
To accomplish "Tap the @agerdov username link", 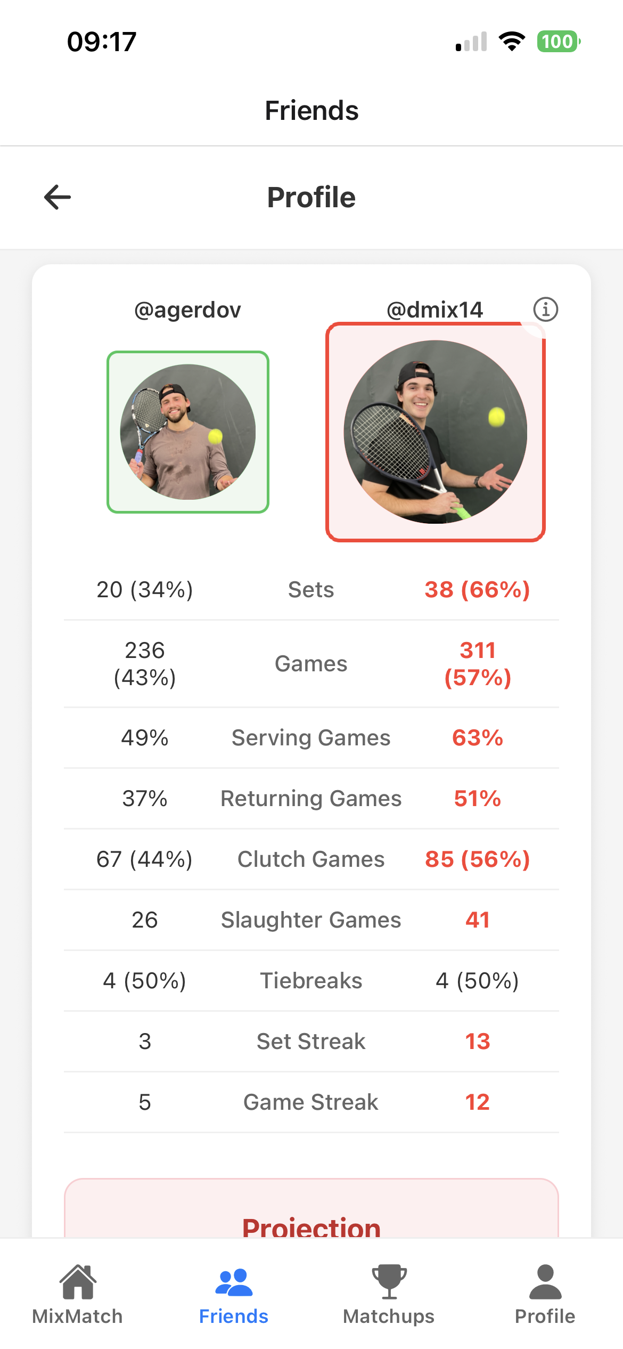I will point(187,309).
